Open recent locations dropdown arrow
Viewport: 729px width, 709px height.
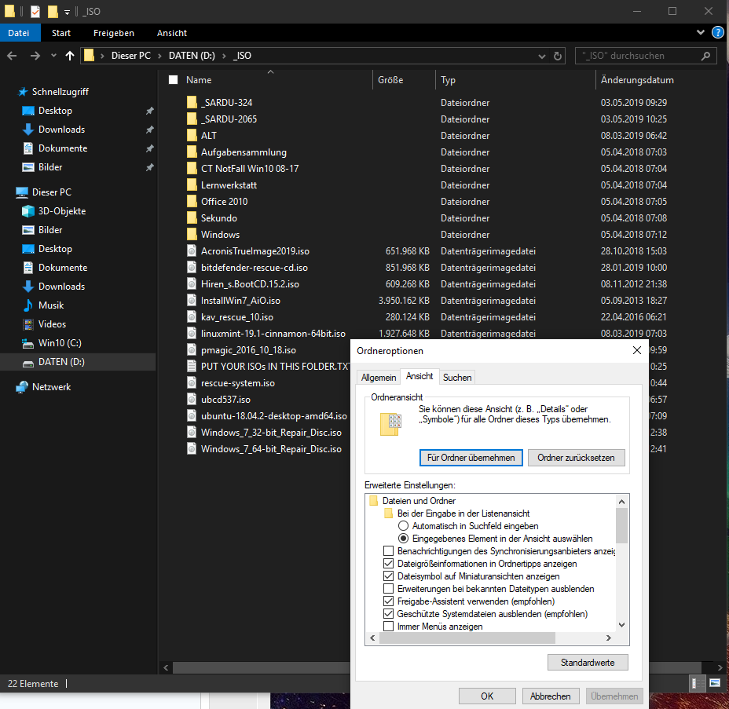tap(53, 56)
